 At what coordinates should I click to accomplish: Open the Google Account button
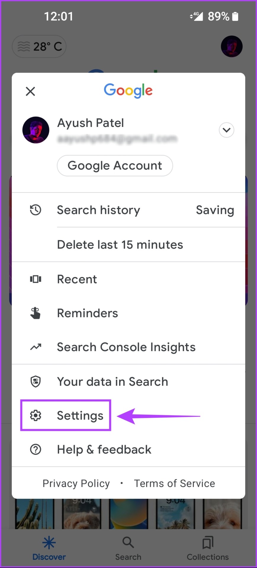click(x=115, y=166)
